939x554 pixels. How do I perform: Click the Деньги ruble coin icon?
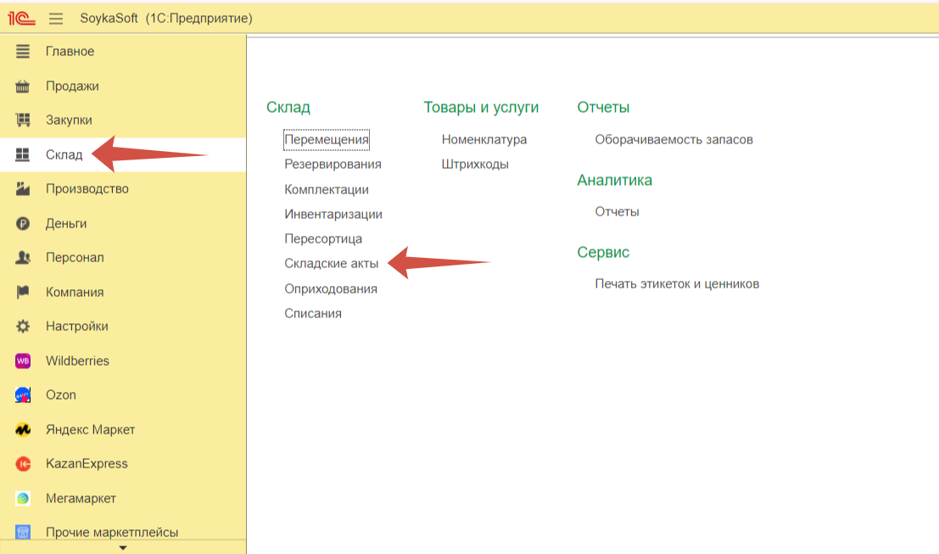(x=23, y=223)
